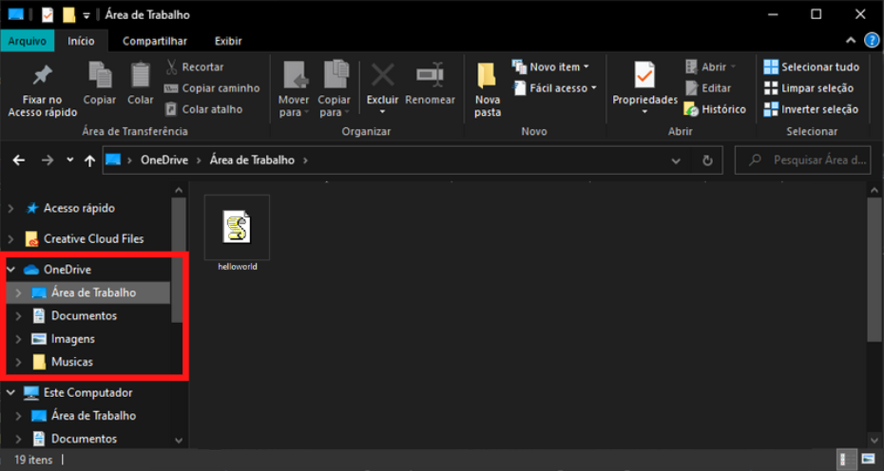Pin folder with Fixar no Acesso rápido
The width and height of the screenshot is (884, 471).
42,90
